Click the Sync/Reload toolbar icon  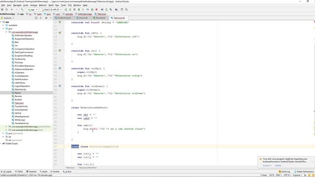click(x=6, y=9)
